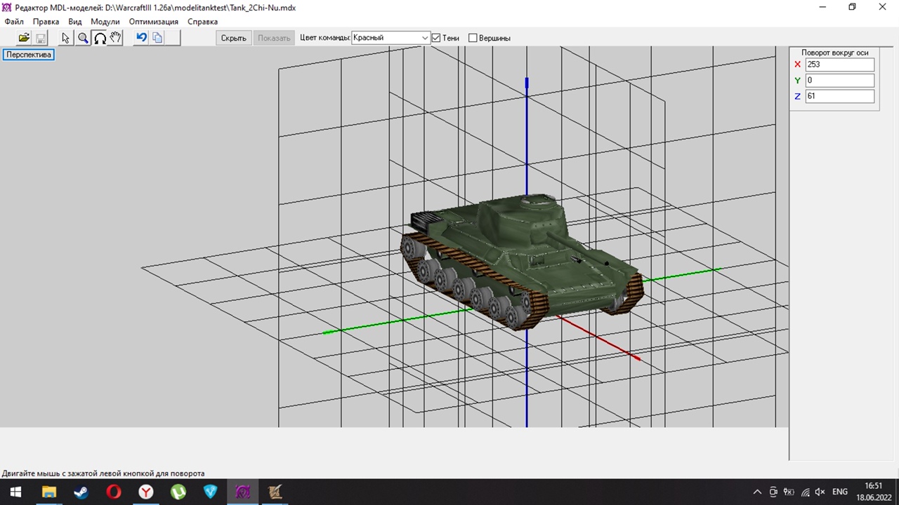Click the purple MDL editor taskbar icon
This screenshot has height=505, width=899.
pyautogui.click(x=242, y=492)
